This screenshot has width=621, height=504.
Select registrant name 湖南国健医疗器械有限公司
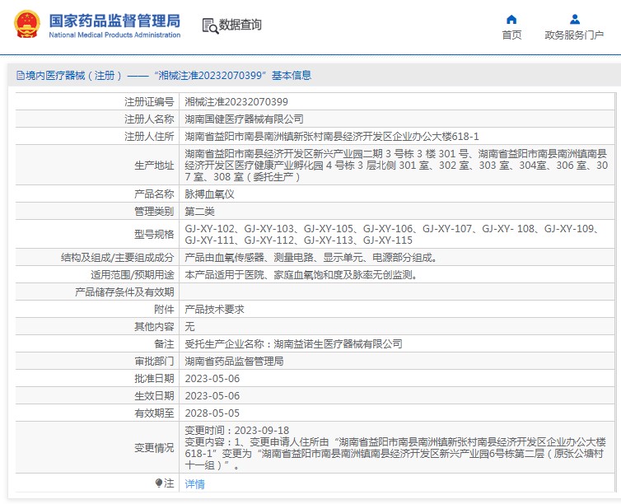tap(244, 119)
